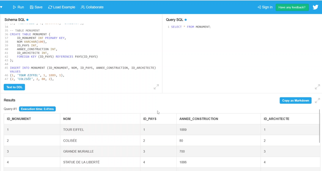322x171 pixels.
Task: Expand the Schema SQL panel to fullscreen
Action: (156, 87)
